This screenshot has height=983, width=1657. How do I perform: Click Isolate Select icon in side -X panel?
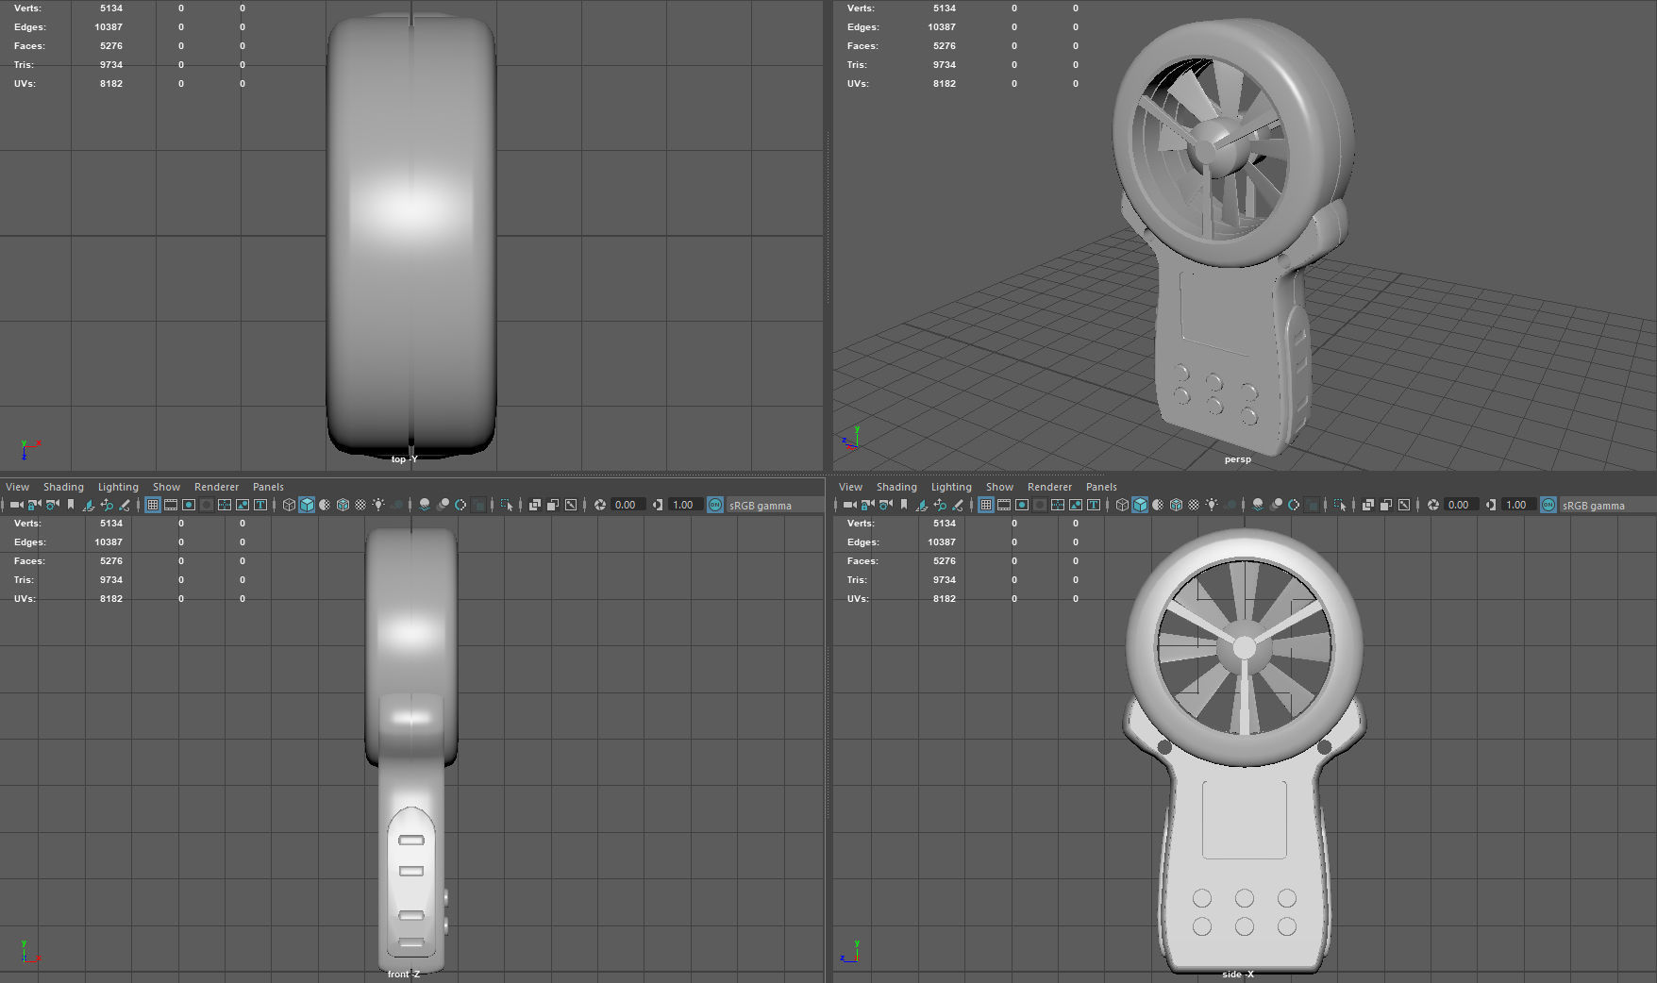(x=1340, y=505)
